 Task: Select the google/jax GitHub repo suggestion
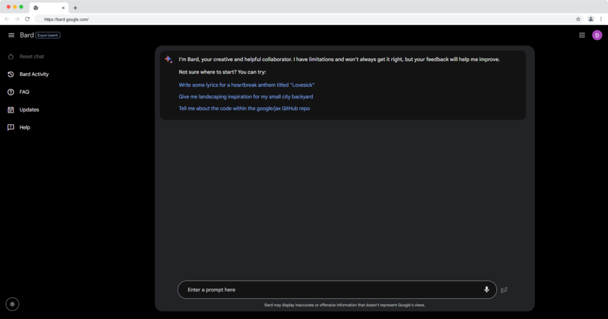click(244, 109)
